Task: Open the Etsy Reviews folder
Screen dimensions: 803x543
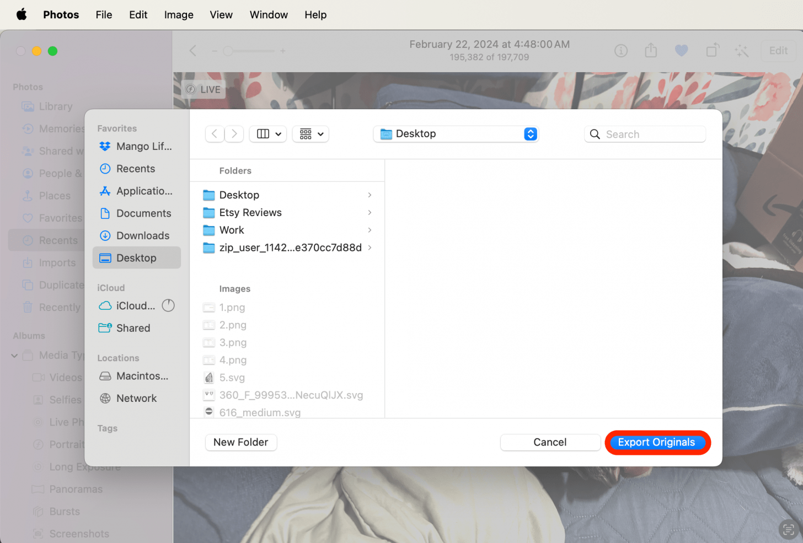Action: pos(287,213)
